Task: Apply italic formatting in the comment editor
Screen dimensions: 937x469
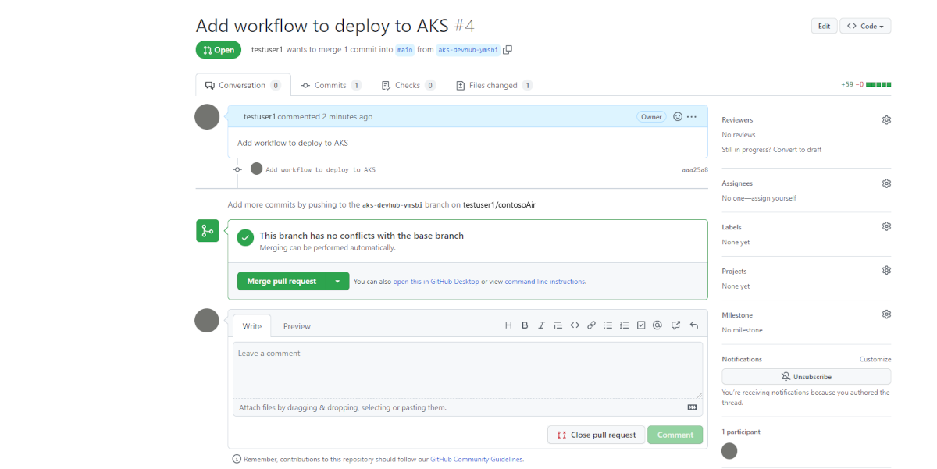Action: click(541, 325)
